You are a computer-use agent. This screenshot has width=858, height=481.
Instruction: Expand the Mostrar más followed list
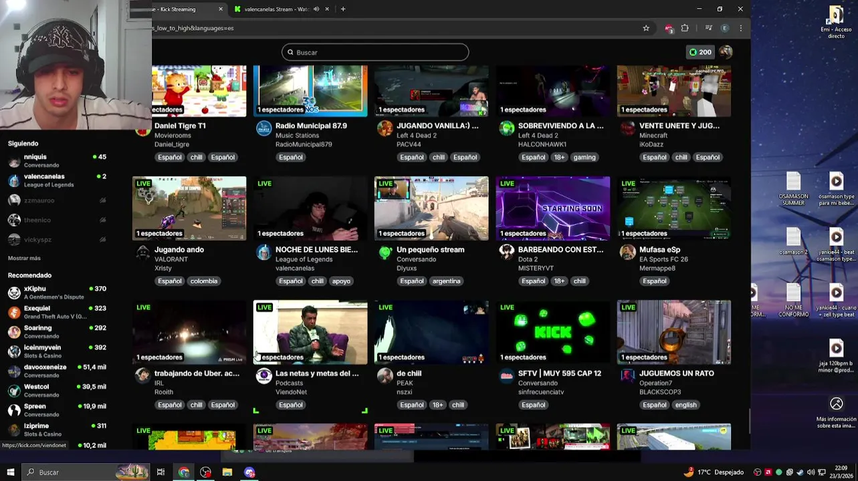pos(24,258)
